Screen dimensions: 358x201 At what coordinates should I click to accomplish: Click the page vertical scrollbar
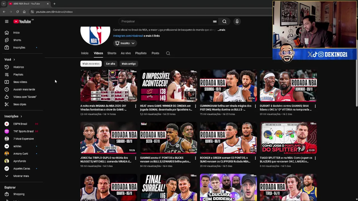pyautogui.click(x=357, y=64)
